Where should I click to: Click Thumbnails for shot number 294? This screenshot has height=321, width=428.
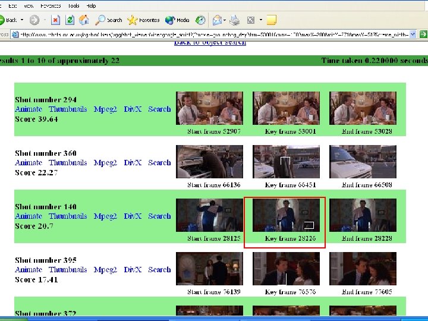click(68, 109)
